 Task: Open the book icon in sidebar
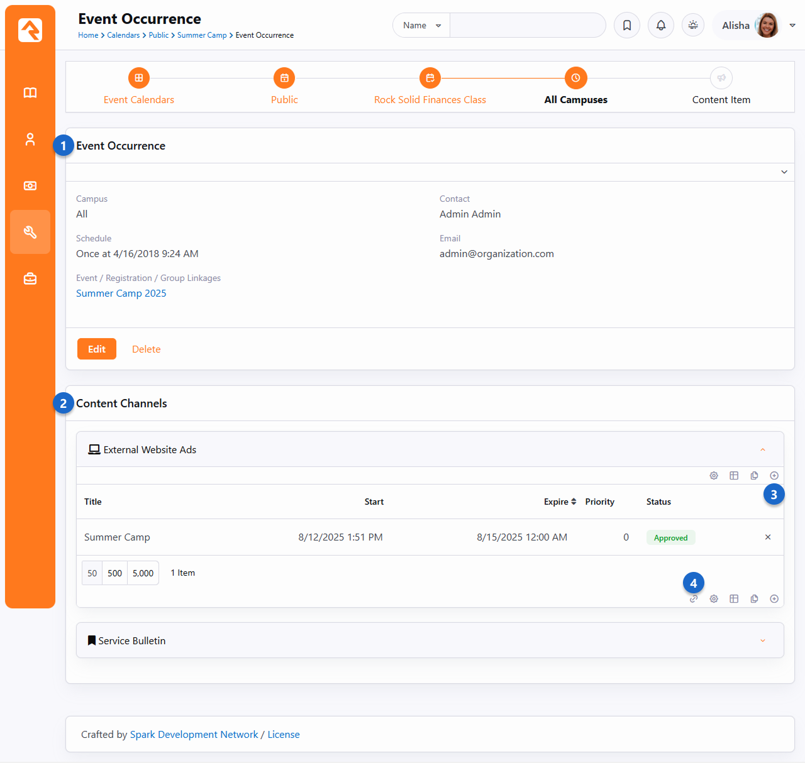30,93
